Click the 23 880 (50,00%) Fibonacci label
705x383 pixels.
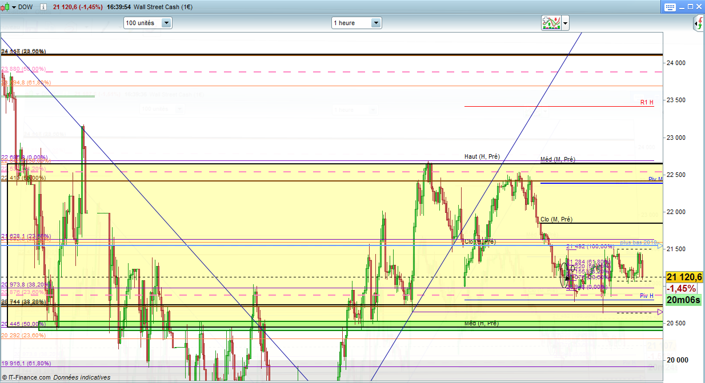pos(23,69)
